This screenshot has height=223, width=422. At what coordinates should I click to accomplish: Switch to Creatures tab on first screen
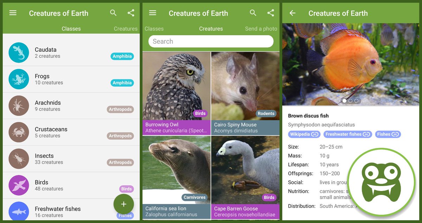tap(126, 29)
